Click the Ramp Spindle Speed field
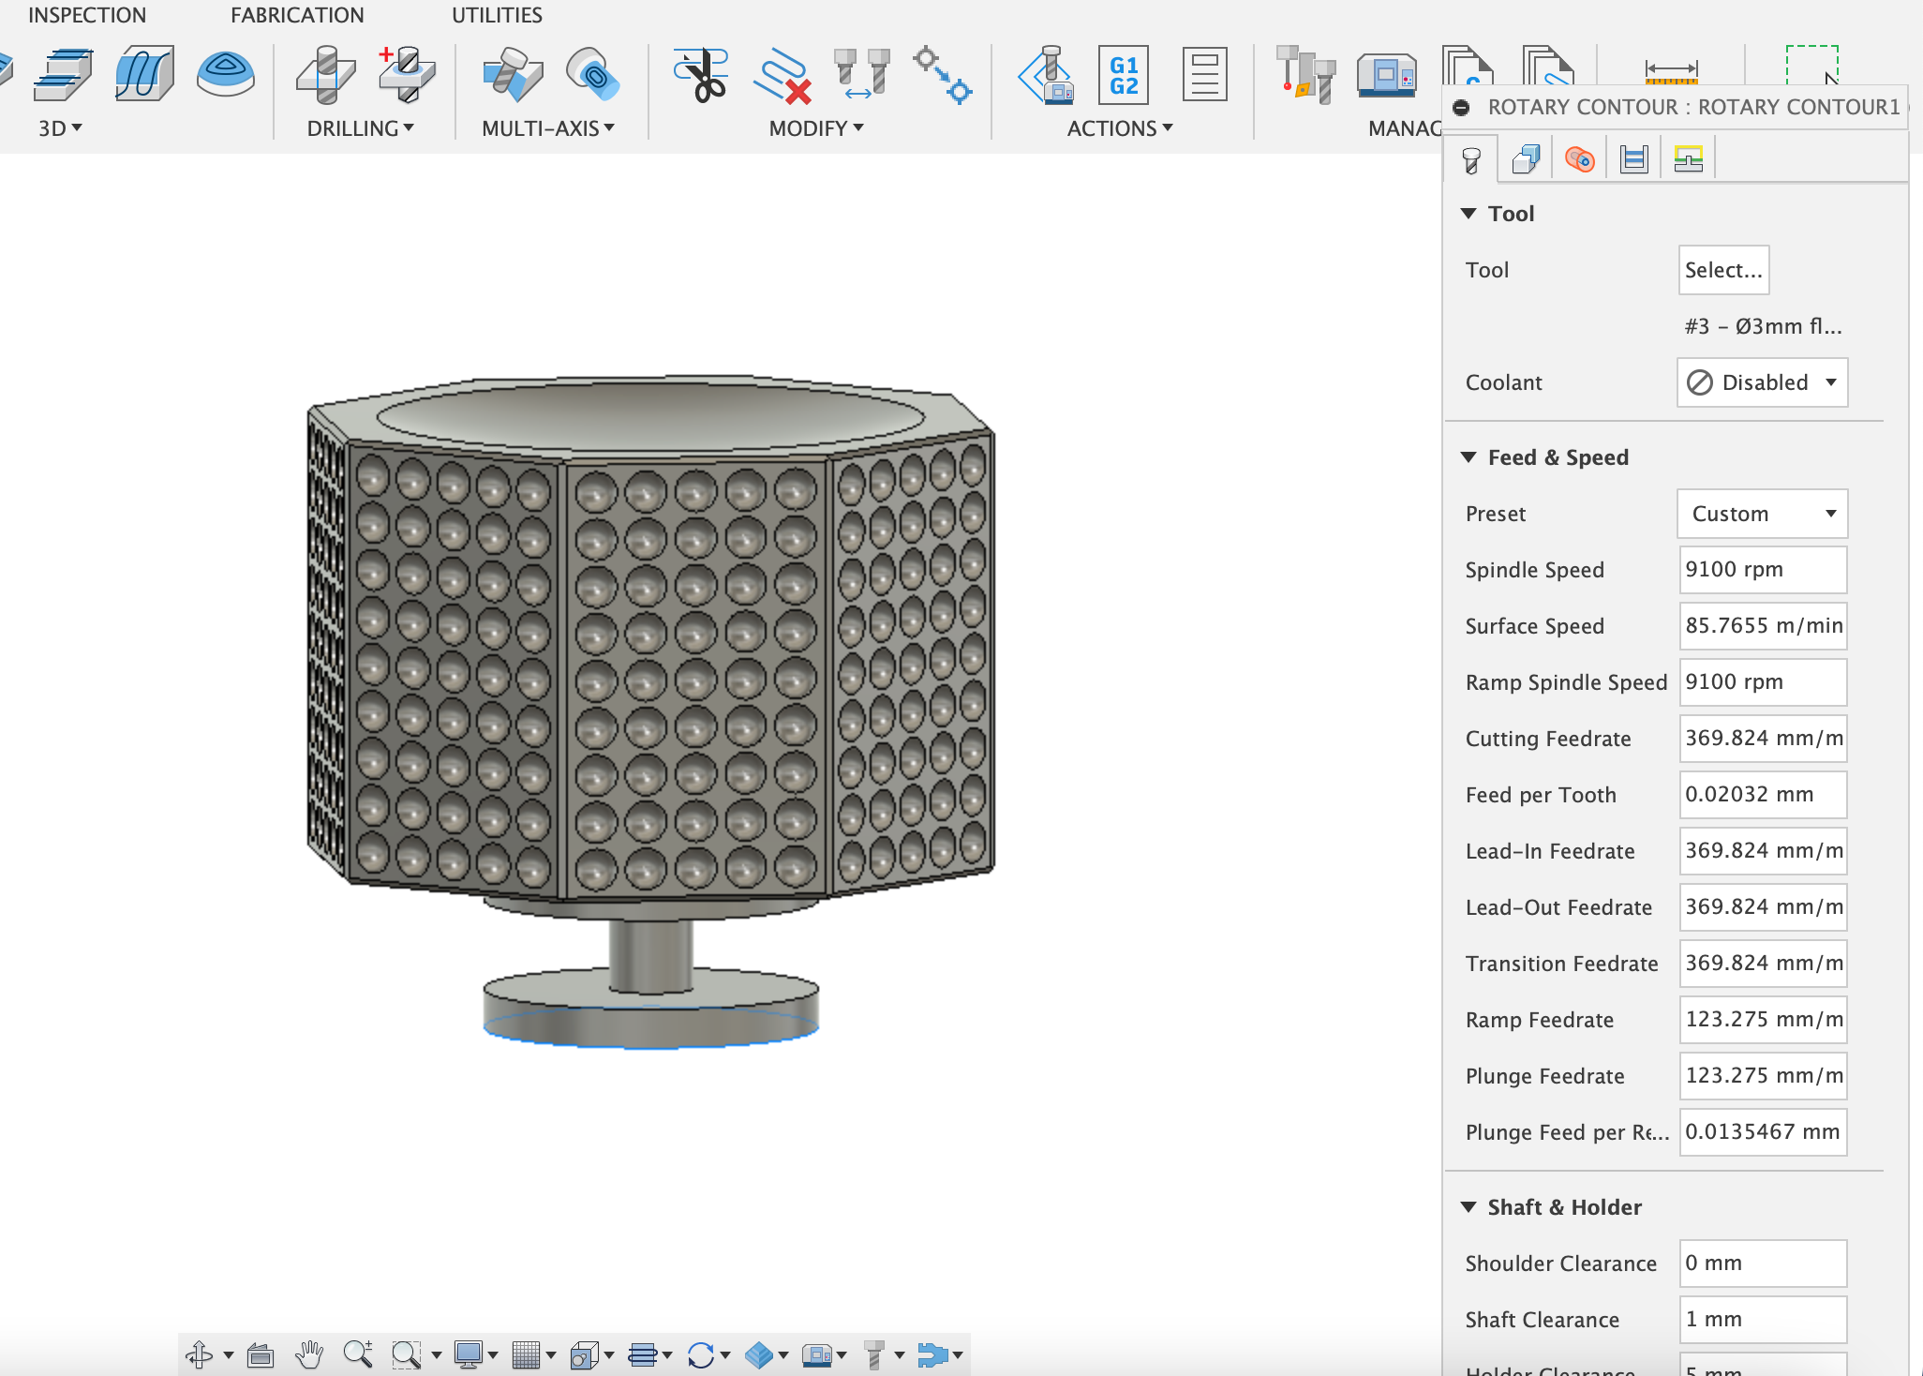Image resolution: width=1923 pixels, height=1376 pixels. [x=1763, y=682]
